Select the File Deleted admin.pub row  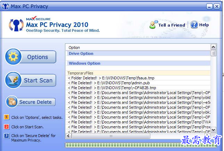[x=138, y=83]
